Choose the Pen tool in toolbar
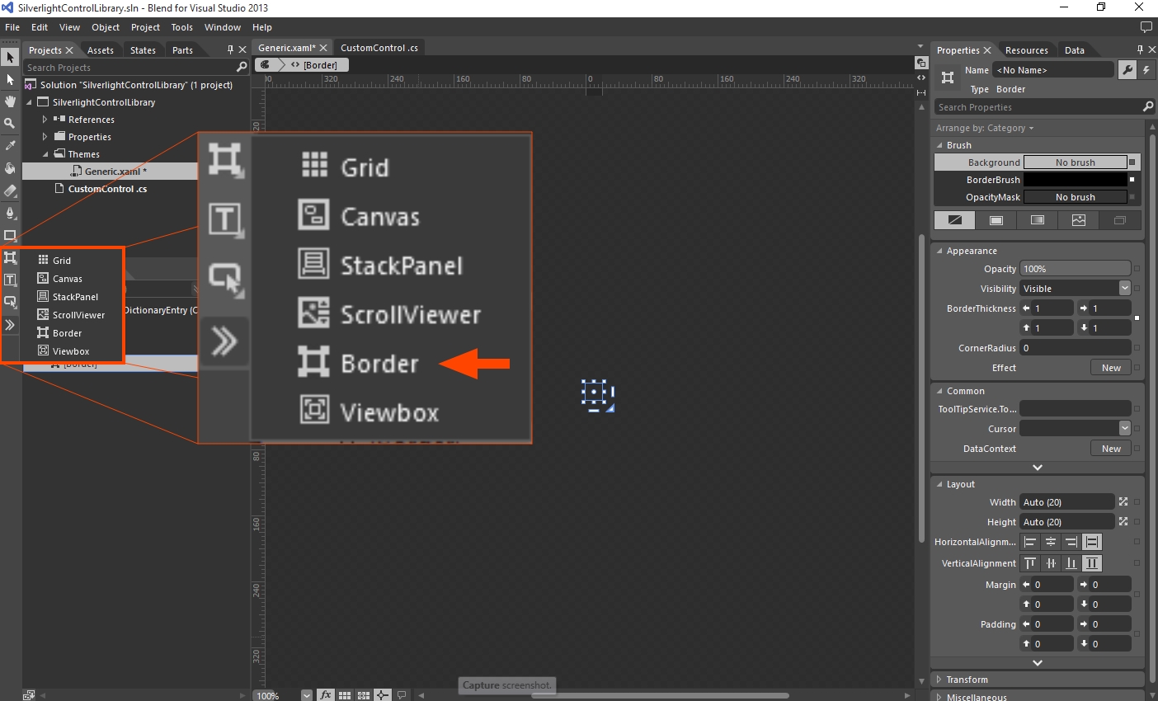1158x701 pixels. point(10,213)
